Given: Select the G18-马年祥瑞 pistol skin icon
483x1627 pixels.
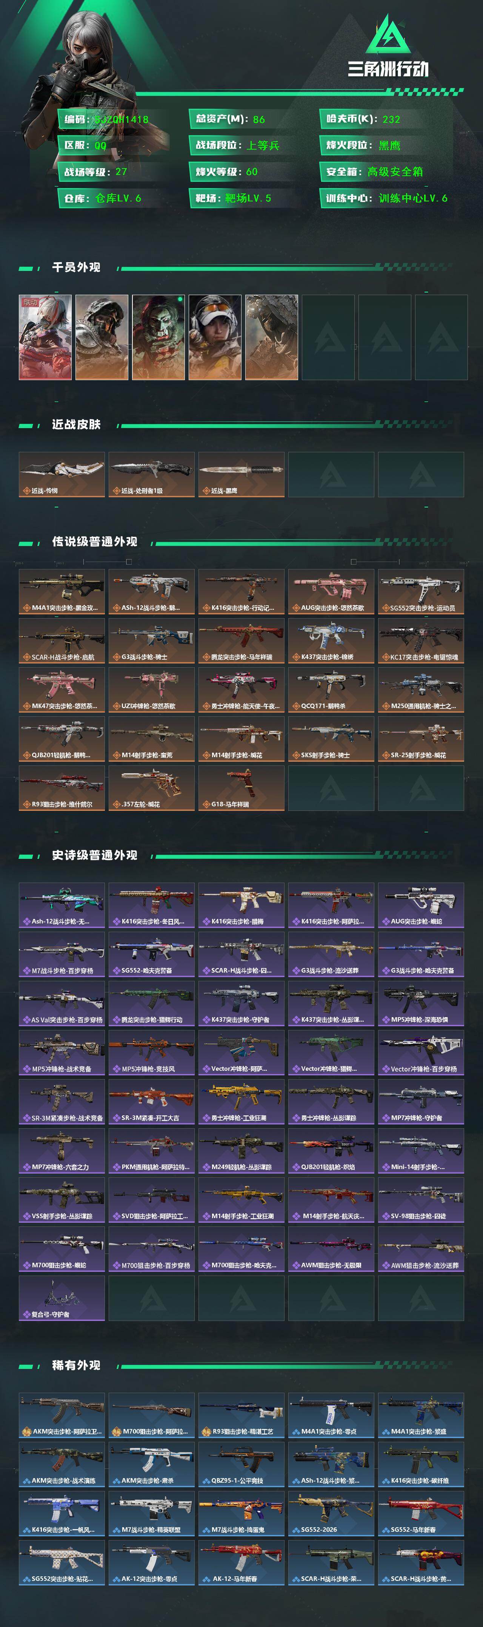Looking at the screenshot, I should tap(241, 787).
